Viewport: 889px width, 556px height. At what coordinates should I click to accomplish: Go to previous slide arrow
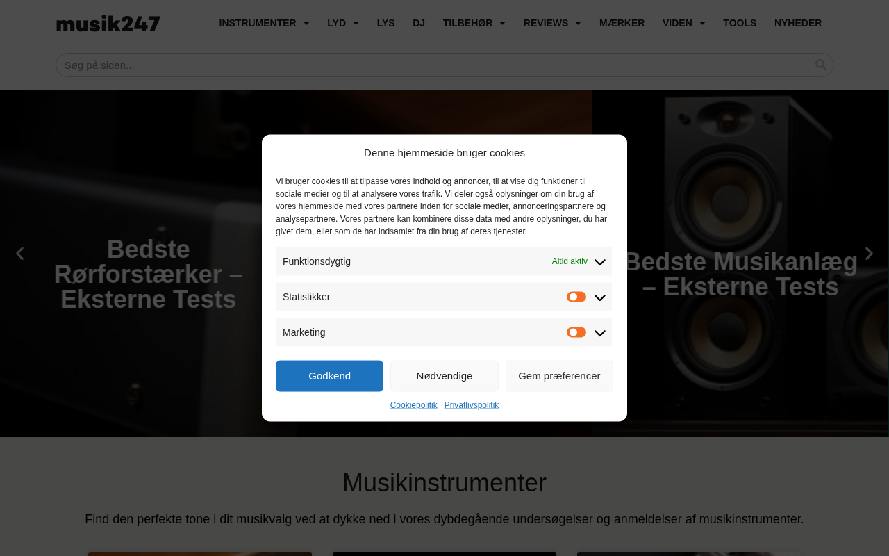coord(19,254)
